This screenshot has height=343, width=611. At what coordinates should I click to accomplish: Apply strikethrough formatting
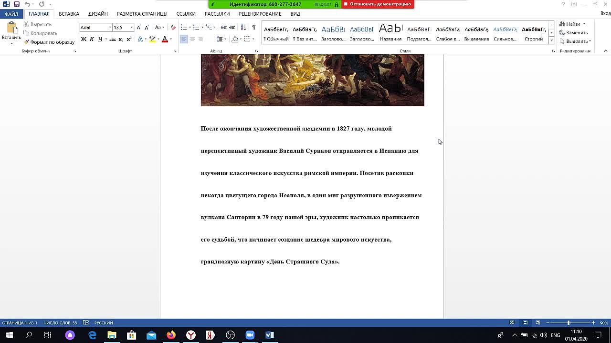(x=113, y=38)
